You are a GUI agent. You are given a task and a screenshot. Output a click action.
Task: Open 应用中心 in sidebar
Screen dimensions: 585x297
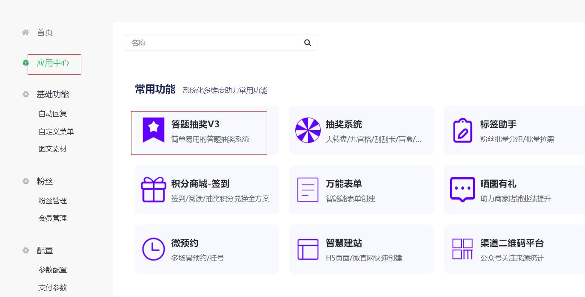click(53, 63)
